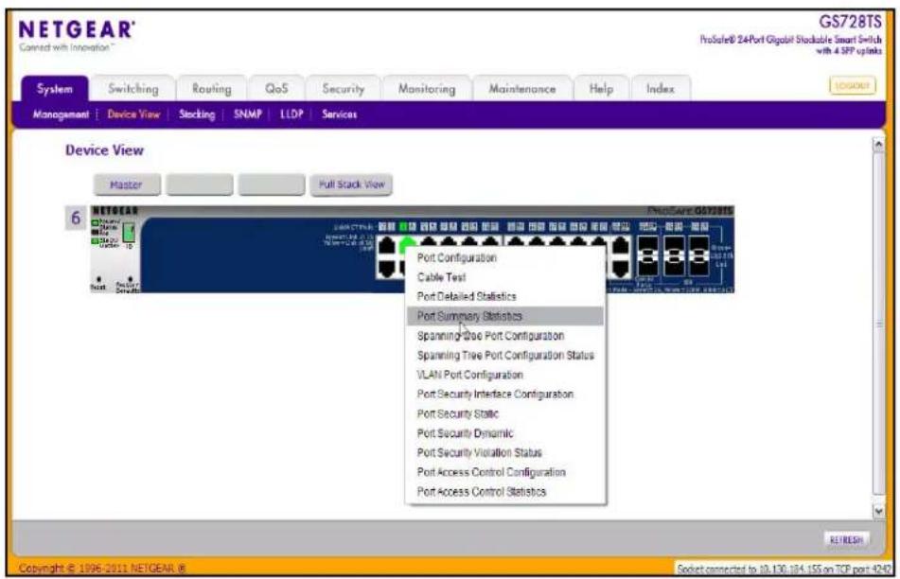Click the NETGEAR logo
Viewport: 900px width, 579px height.
coord(77,30)
